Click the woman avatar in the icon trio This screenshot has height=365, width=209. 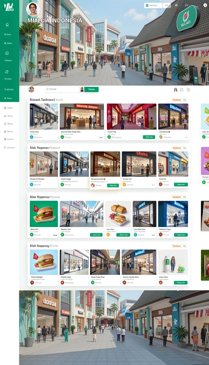pyautogui.click(x=176, y=90)
